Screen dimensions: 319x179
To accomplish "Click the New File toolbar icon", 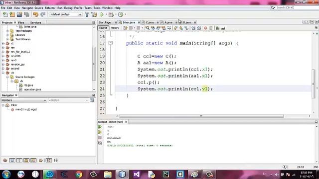I will pyautogui.click(x=5, y=14).
